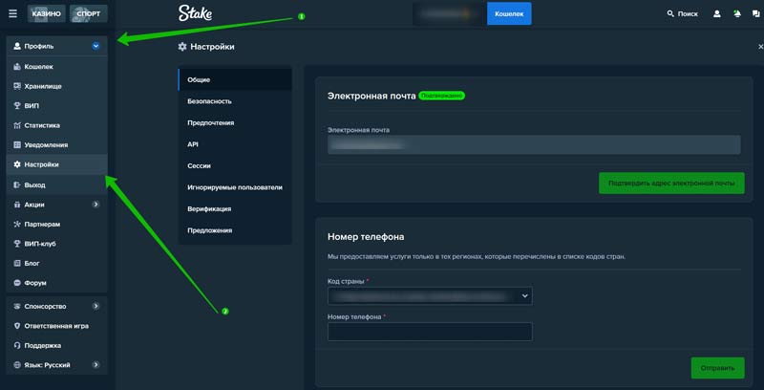Screen dimensions: 764x390
Task: Switch to the Верификация settings tab
Action: tap(209, 208)
